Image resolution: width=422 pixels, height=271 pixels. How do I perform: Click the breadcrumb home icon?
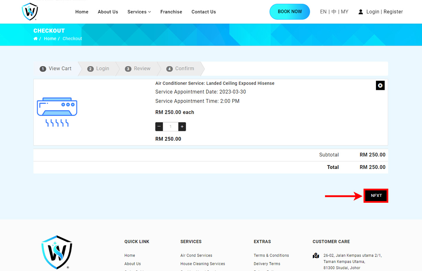35,39
